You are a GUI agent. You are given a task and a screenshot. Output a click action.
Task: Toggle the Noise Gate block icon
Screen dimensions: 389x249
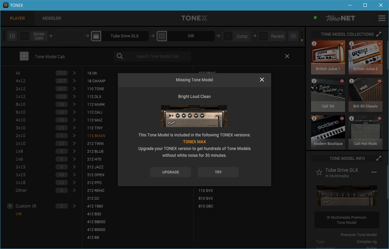25,36
